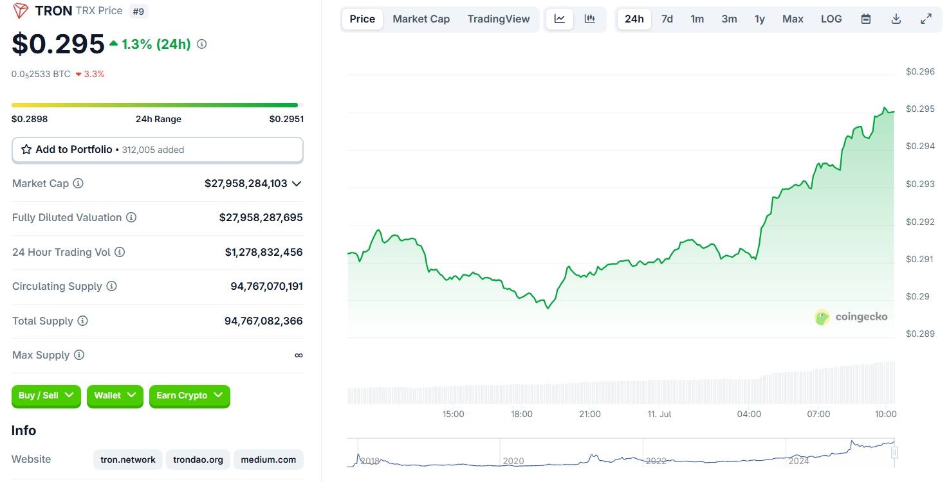Select Max time range
The height and width of the screenshot is (482, 949).
(793, 19)
